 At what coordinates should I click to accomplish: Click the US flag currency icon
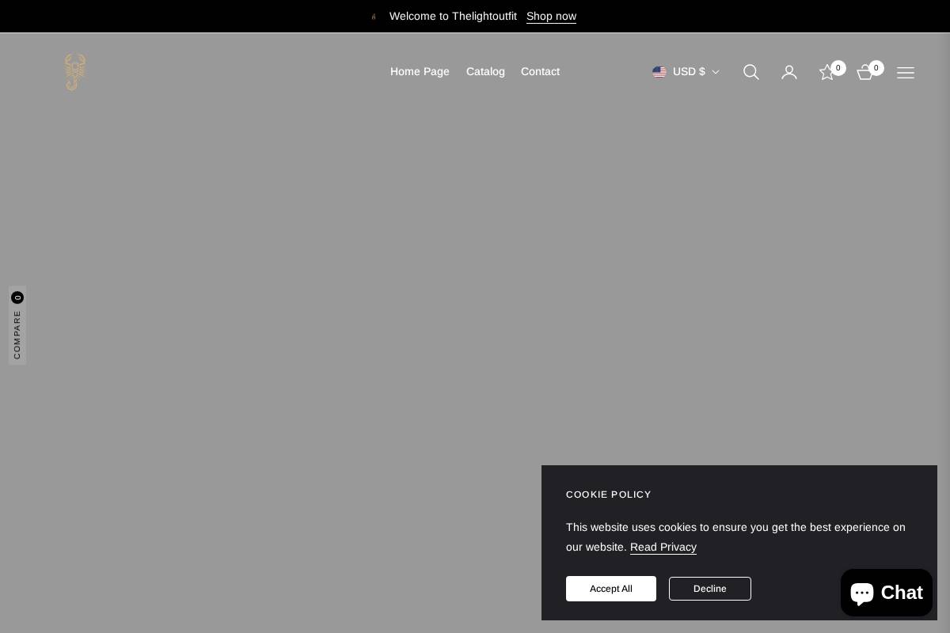[659, 71]
